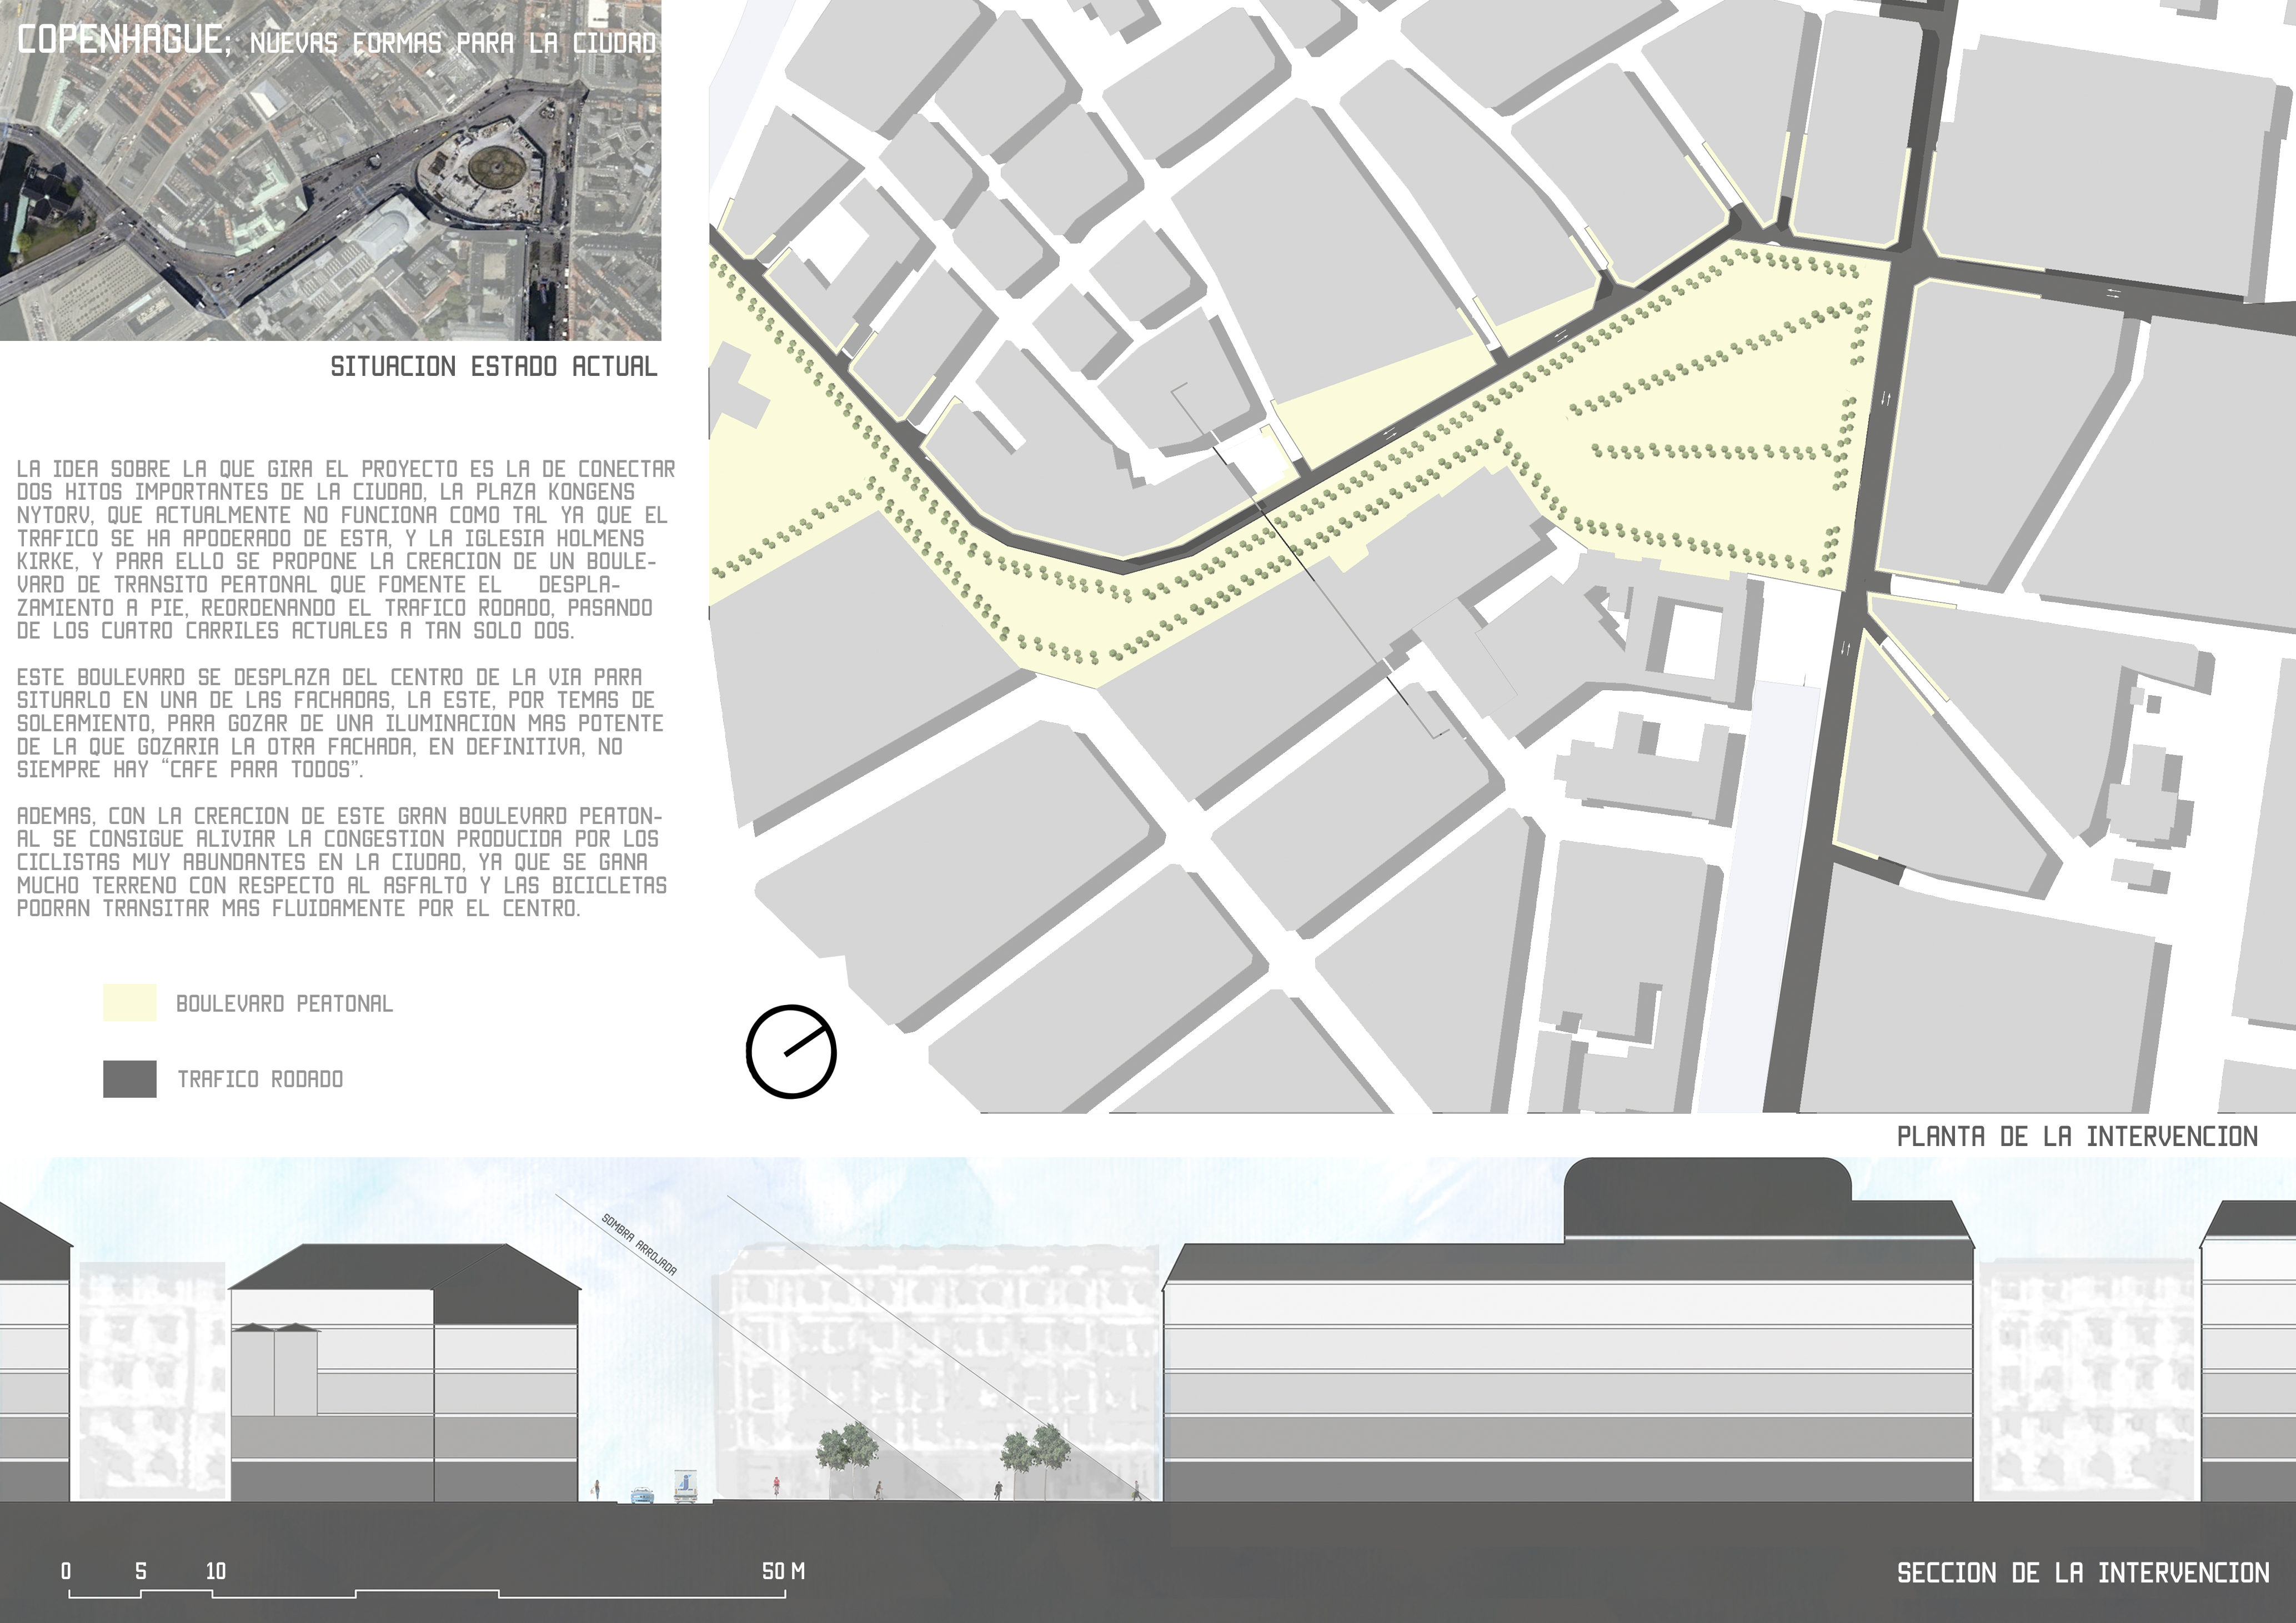The height and width of the screenshot is (1623, 2296).
Task: Click the paragraph starting 'ADEMAS, CON LA CREACION'
Action: (x=342, y=862)
